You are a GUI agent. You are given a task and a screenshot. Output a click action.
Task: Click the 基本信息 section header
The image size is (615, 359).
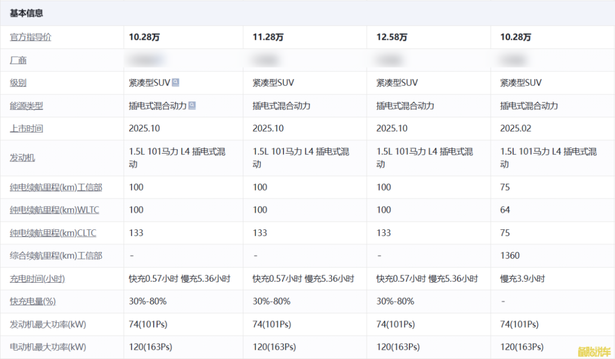26,13
